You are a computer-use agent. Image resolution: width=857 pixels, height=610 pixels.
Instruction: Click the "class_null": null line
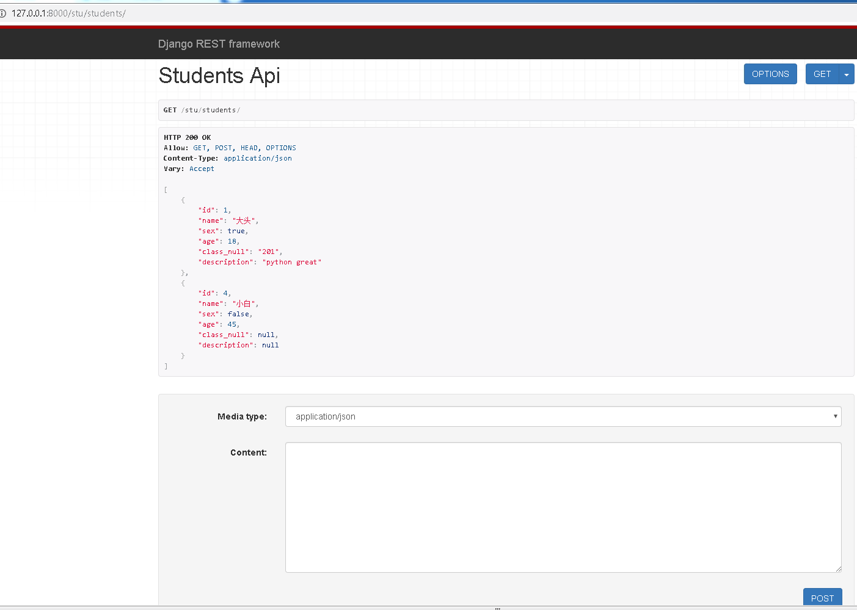point(238,335)
